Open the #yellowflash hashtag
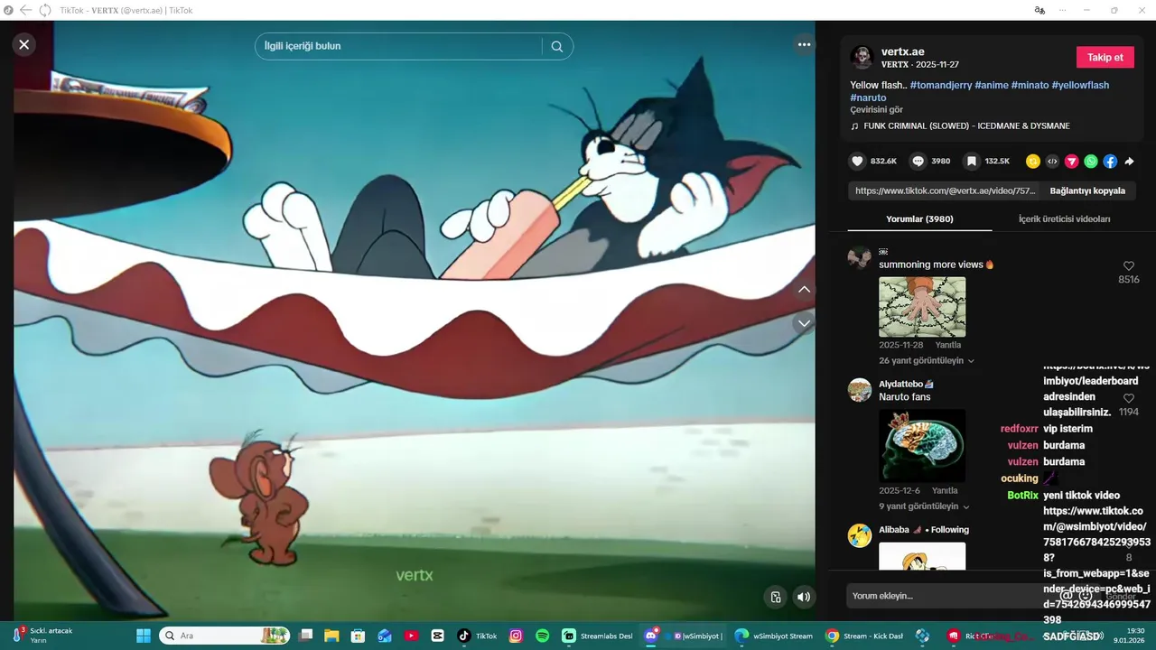Viewport: 1156px width, 650px height. [1080, 85]
